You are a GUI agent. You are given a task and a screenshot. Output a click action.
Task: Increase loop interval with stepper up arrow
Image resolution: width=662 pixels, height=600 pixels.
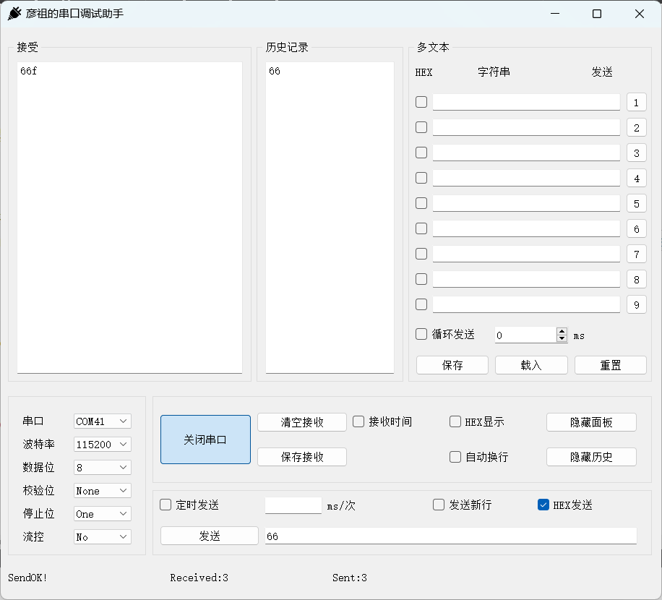pos(562,332)
